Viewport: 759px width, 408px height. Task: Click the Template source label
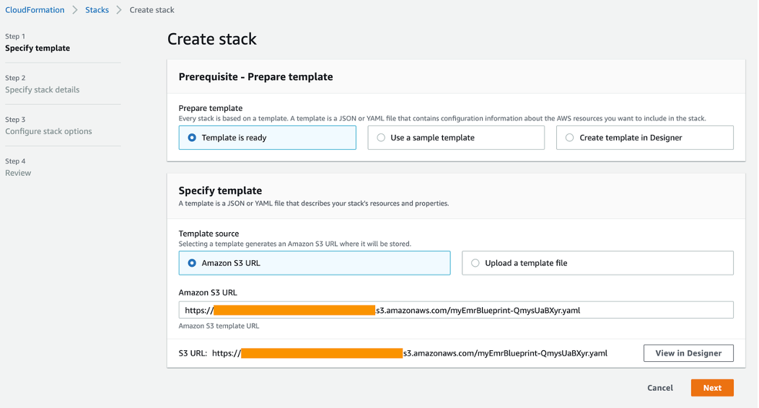209,234
